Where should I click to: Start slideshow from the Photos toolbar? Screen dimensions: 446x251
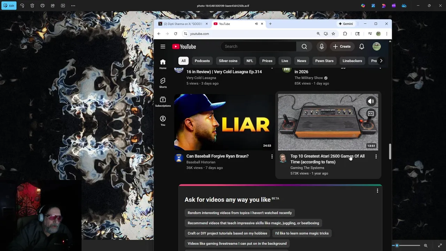pyautogui.click(x=63, y=6)
